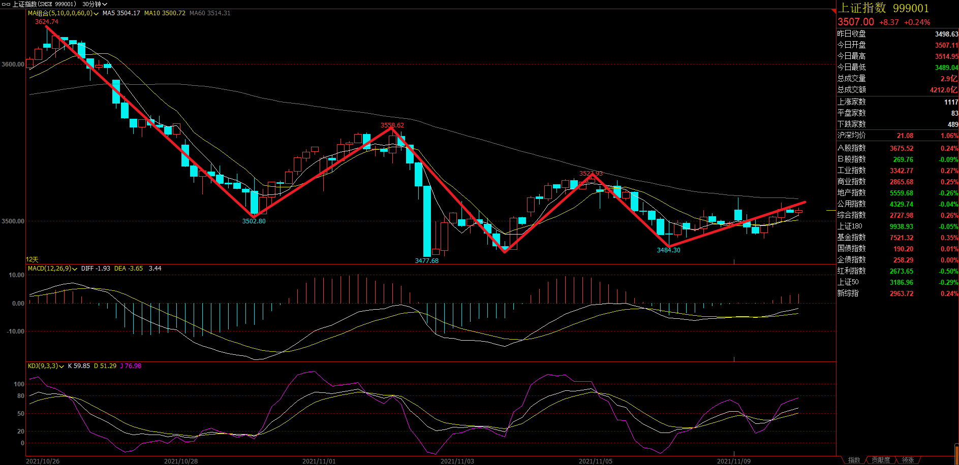The image size is (959, 465).
Task: Select the 红利指数 row
Action: pos(851,271)
